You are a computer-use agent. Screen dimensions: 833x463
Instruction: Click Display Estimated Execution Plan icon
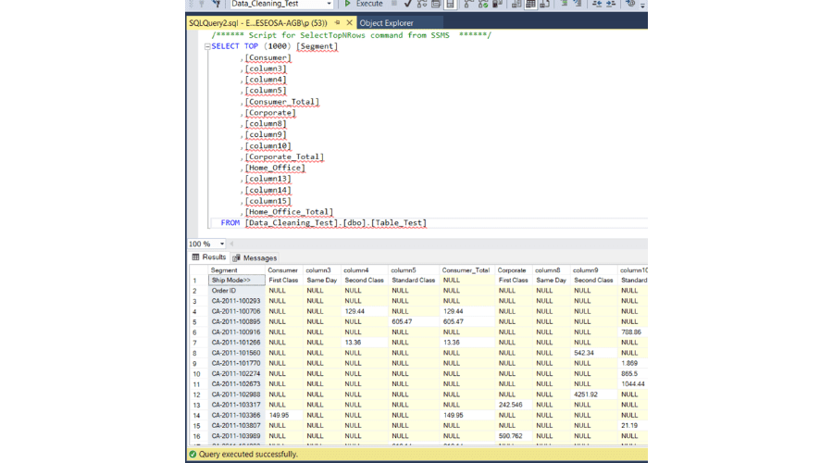(x=422, y=3)
